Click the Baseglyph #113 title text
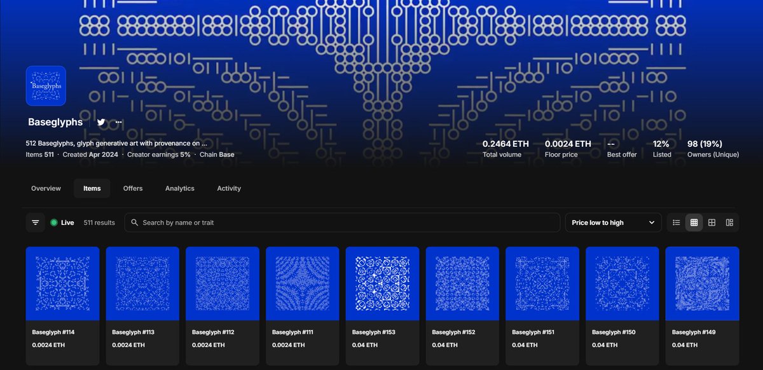Viewport: 763px width, 370px height. pos(134,332)
